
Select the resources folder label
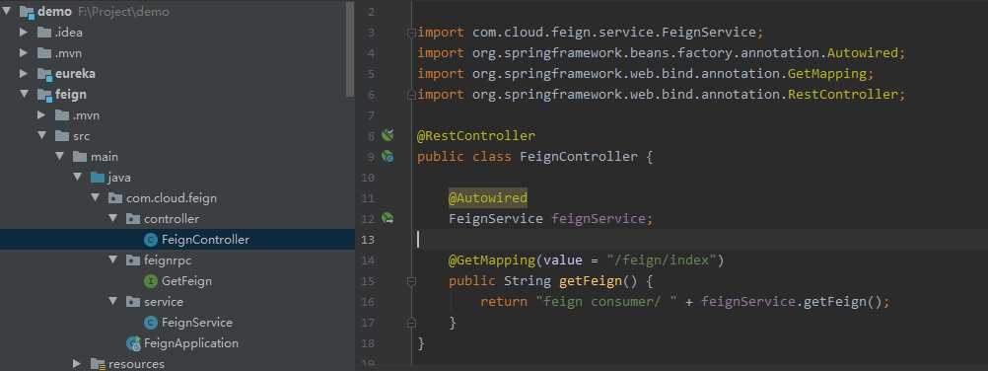(x=136, y=364)
